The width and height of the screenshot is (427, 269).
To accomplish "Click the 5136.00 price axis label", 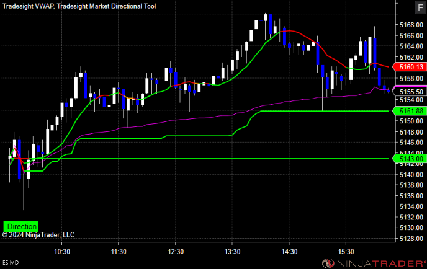I will click(411, 196).
